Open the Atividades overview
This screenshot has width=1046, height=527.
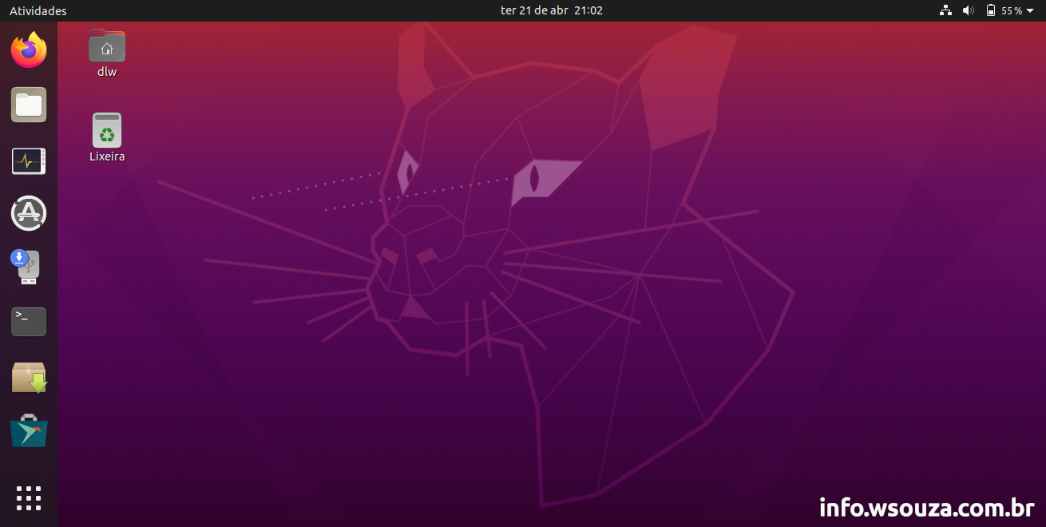[x=38, y=11]
